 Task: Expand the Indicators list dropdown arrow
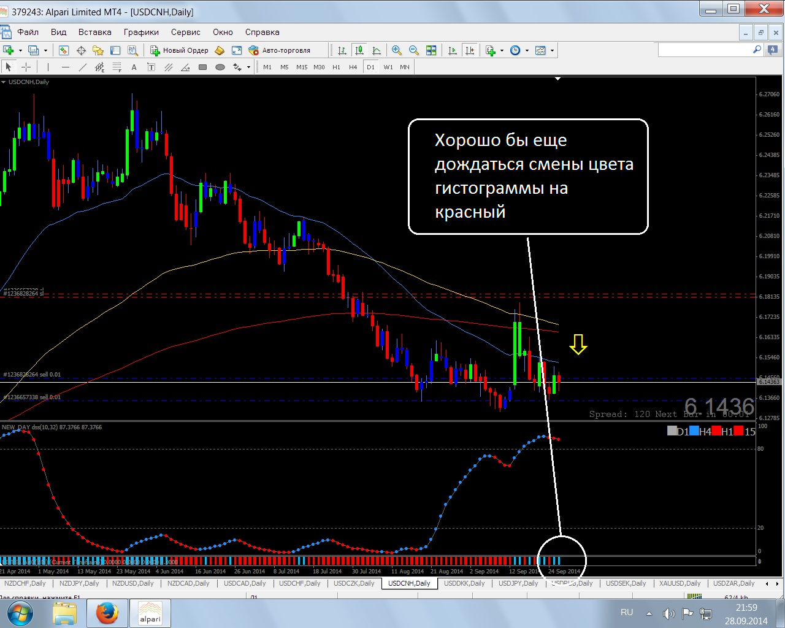pyautogui.click(x=502, y=50)
